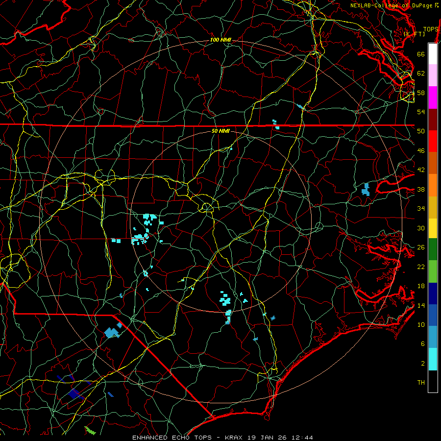Pick the bright orange legend swatch
This screenshot has height=441, width=441.
(x=433, y=185)
